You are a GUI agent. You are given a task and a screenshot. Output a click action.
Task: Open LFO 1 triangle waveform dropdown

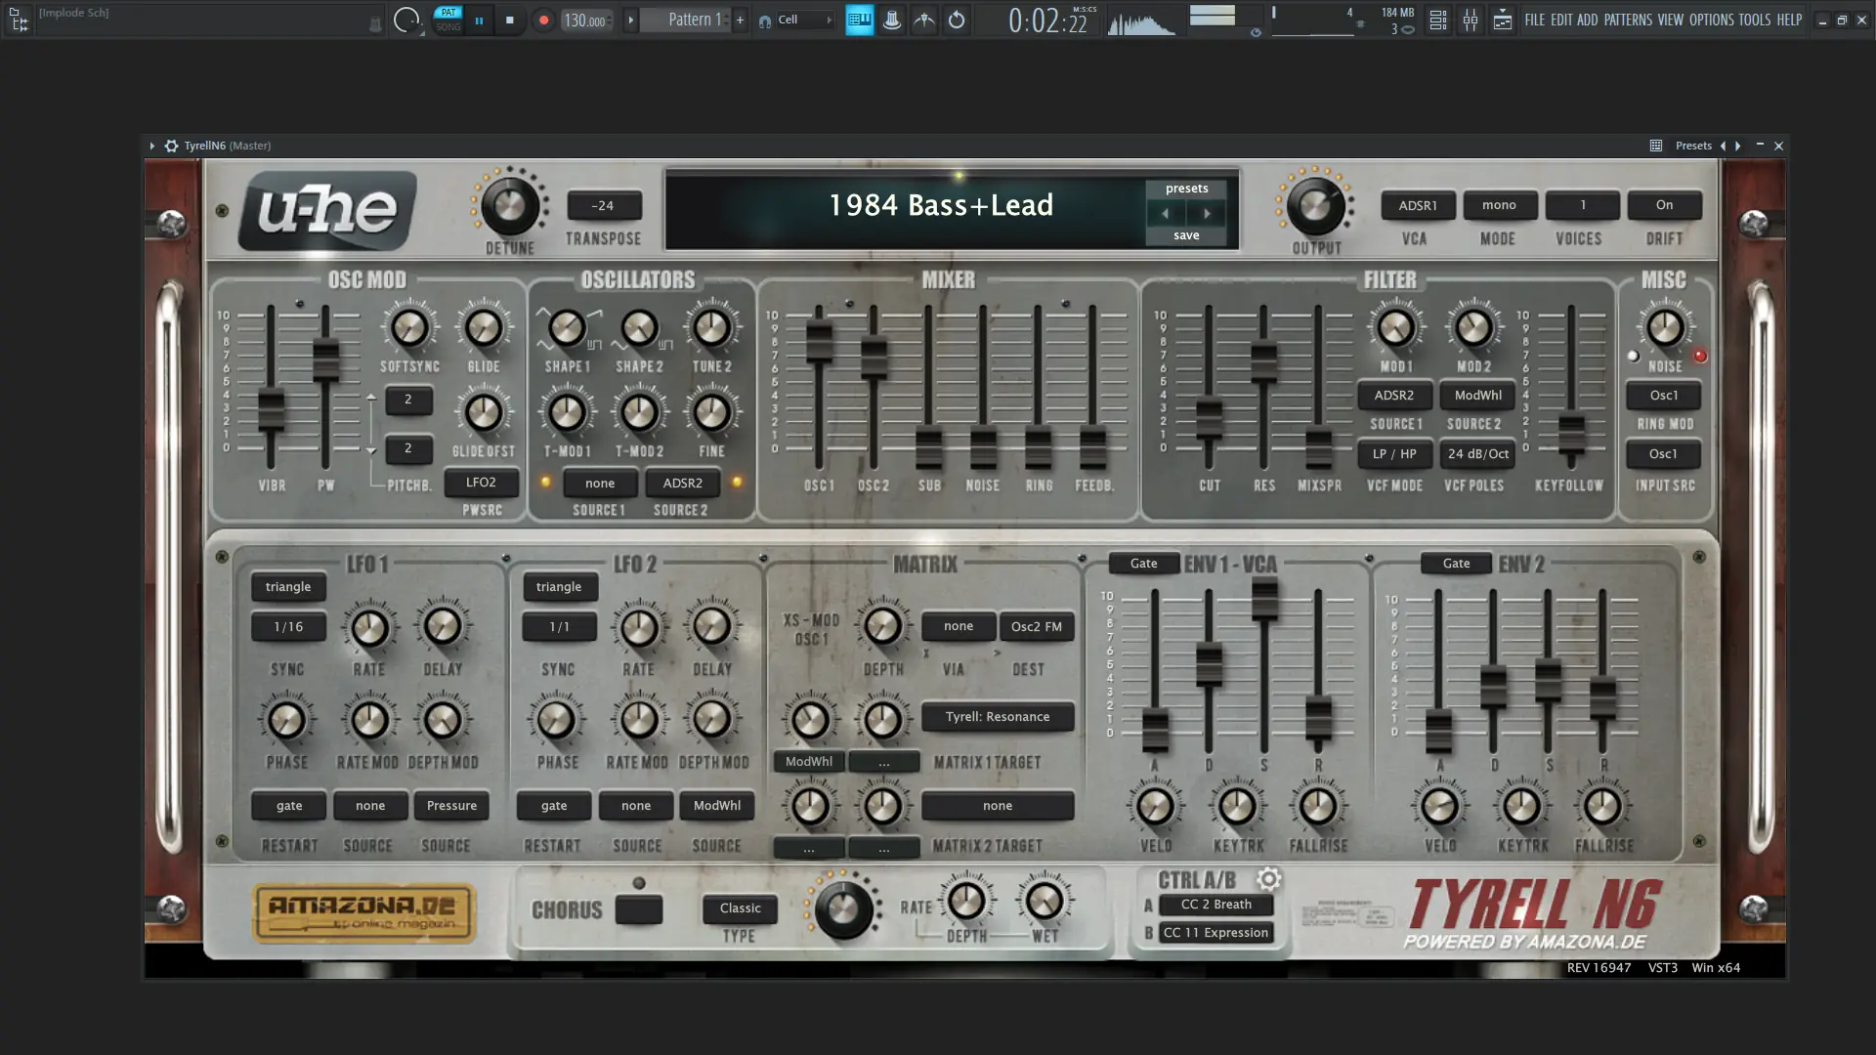coord(287,587)
